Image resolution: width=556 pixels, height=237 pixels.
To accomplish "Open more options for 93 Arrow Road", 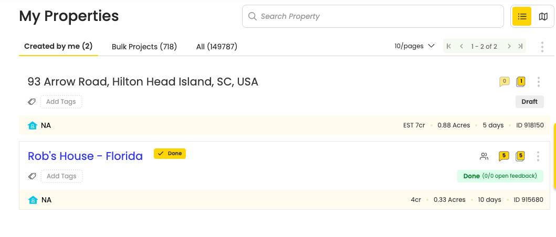I will (539, 82).
